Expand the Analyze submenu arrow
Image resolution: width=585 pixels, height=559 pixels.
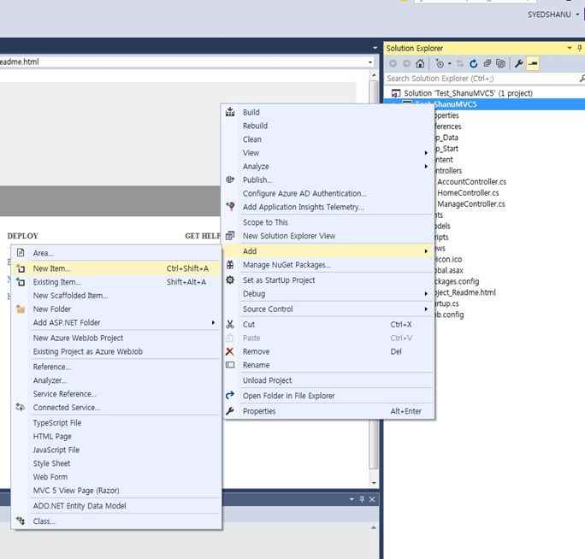426,167
